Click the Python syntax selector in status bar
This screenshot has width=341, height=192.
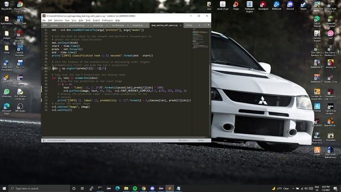coord(201,140)
